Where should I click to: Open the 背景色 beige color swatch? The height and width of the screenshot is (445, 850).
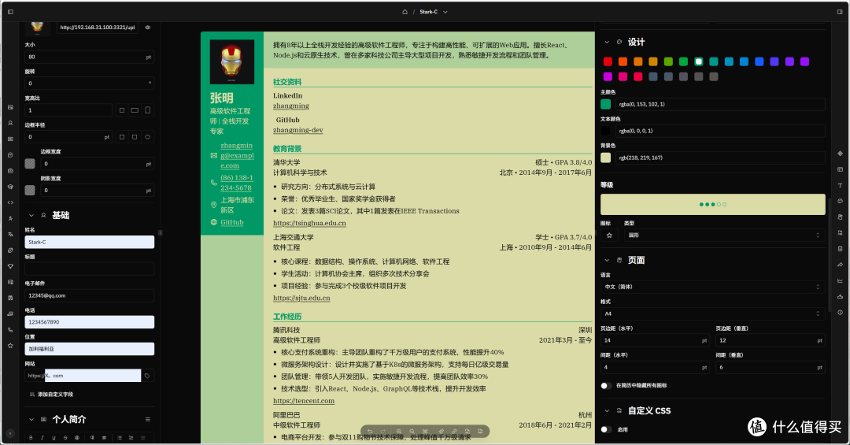coord(605,158)
